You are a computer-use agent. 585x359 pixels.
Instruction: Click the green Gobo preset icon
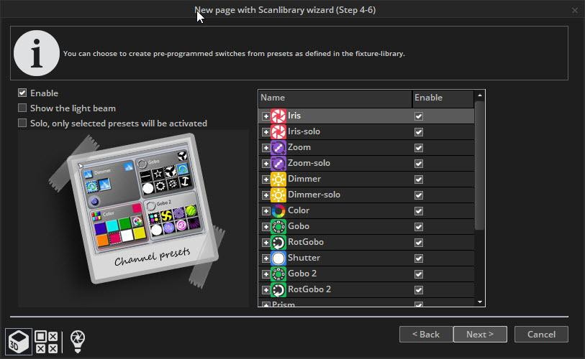(x=278, y=226)
